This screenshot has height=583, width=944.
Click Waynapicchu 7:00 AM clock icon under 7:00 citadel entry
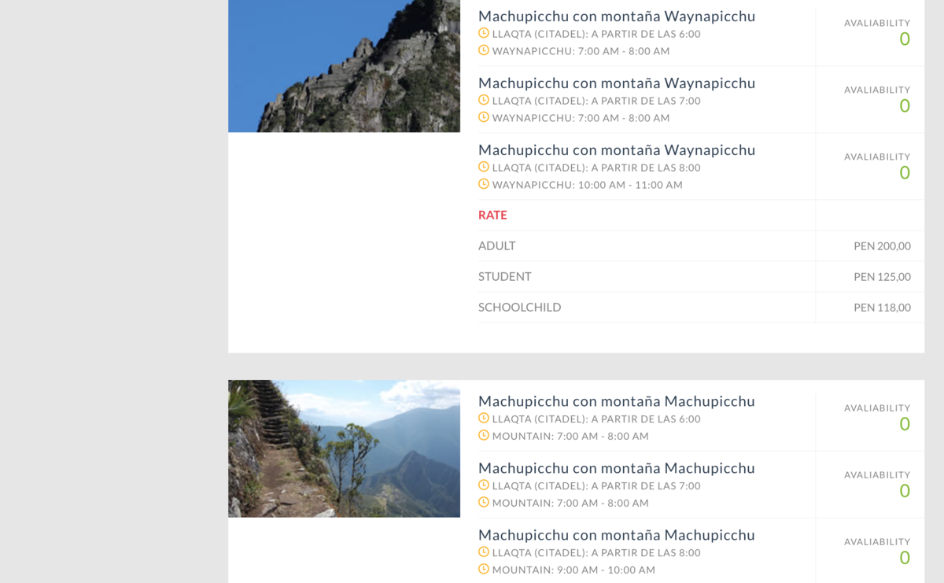point(484,117)
